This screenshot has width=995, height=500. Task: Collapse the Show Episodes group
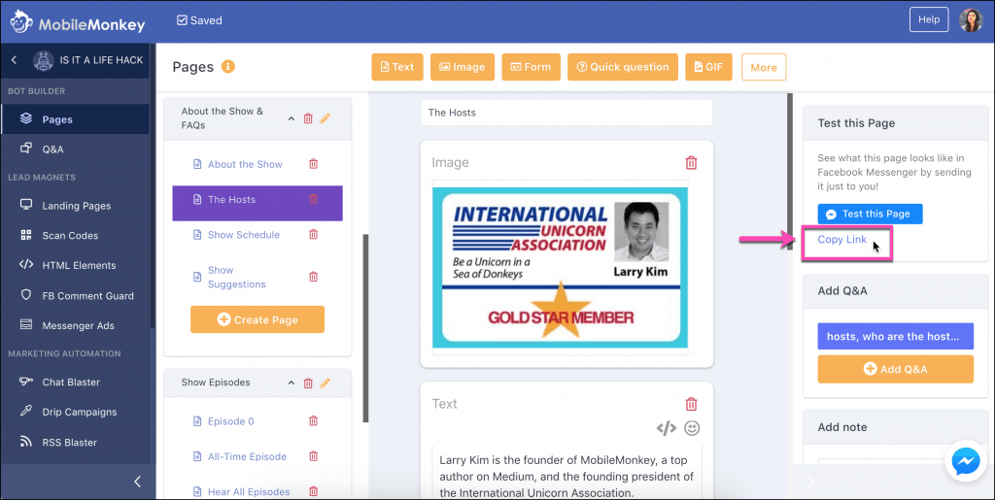(292, 383)
